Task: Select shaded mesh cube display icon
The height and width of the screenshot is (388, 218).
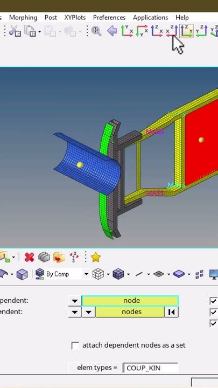Action: (118, 274)
